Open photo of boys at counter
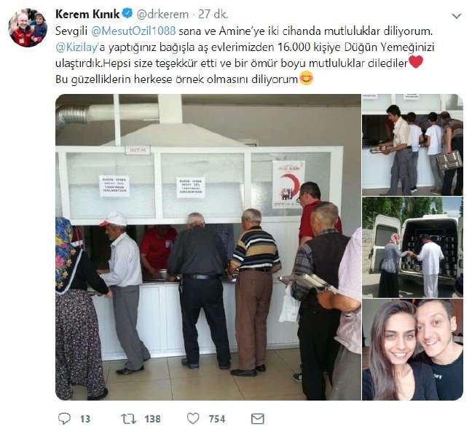The image size is (472, 429). point(413,145)
